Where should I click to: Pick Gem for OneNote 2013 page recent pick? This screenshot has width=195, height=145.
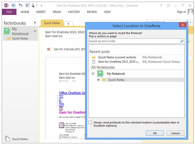coord(119,62)
